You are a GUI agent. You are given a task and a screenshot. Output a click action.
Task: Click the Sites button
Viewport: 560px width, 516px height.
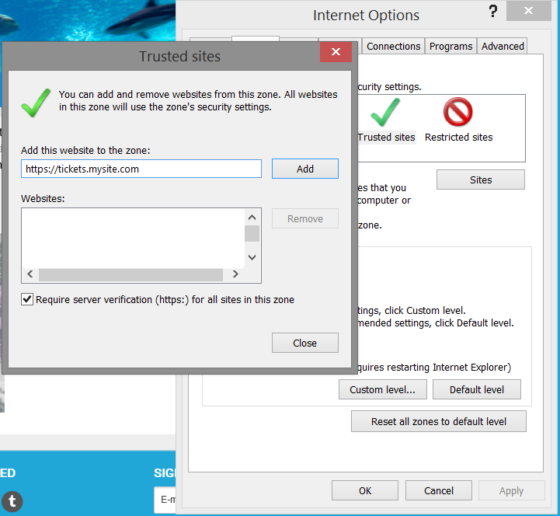coord(480,180)
